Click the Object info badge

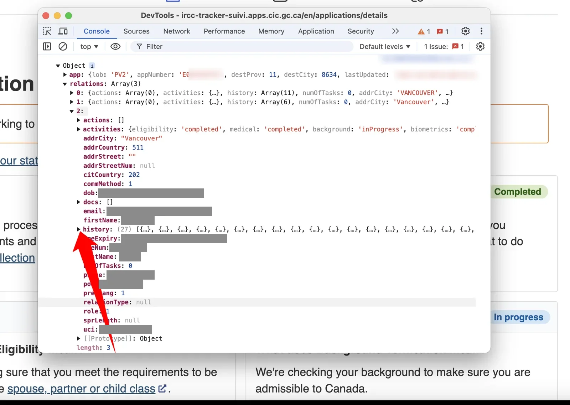pyautogui.click(x=92, y=66)
